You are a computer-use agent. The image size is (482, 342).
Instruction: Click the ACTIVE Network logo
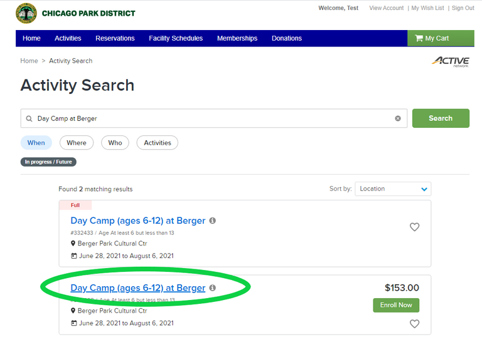pyautogui.click(x=451, y=61)
